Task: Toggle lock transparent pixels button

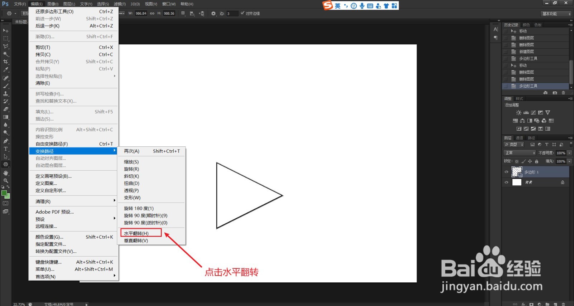Action: point(517,161)
